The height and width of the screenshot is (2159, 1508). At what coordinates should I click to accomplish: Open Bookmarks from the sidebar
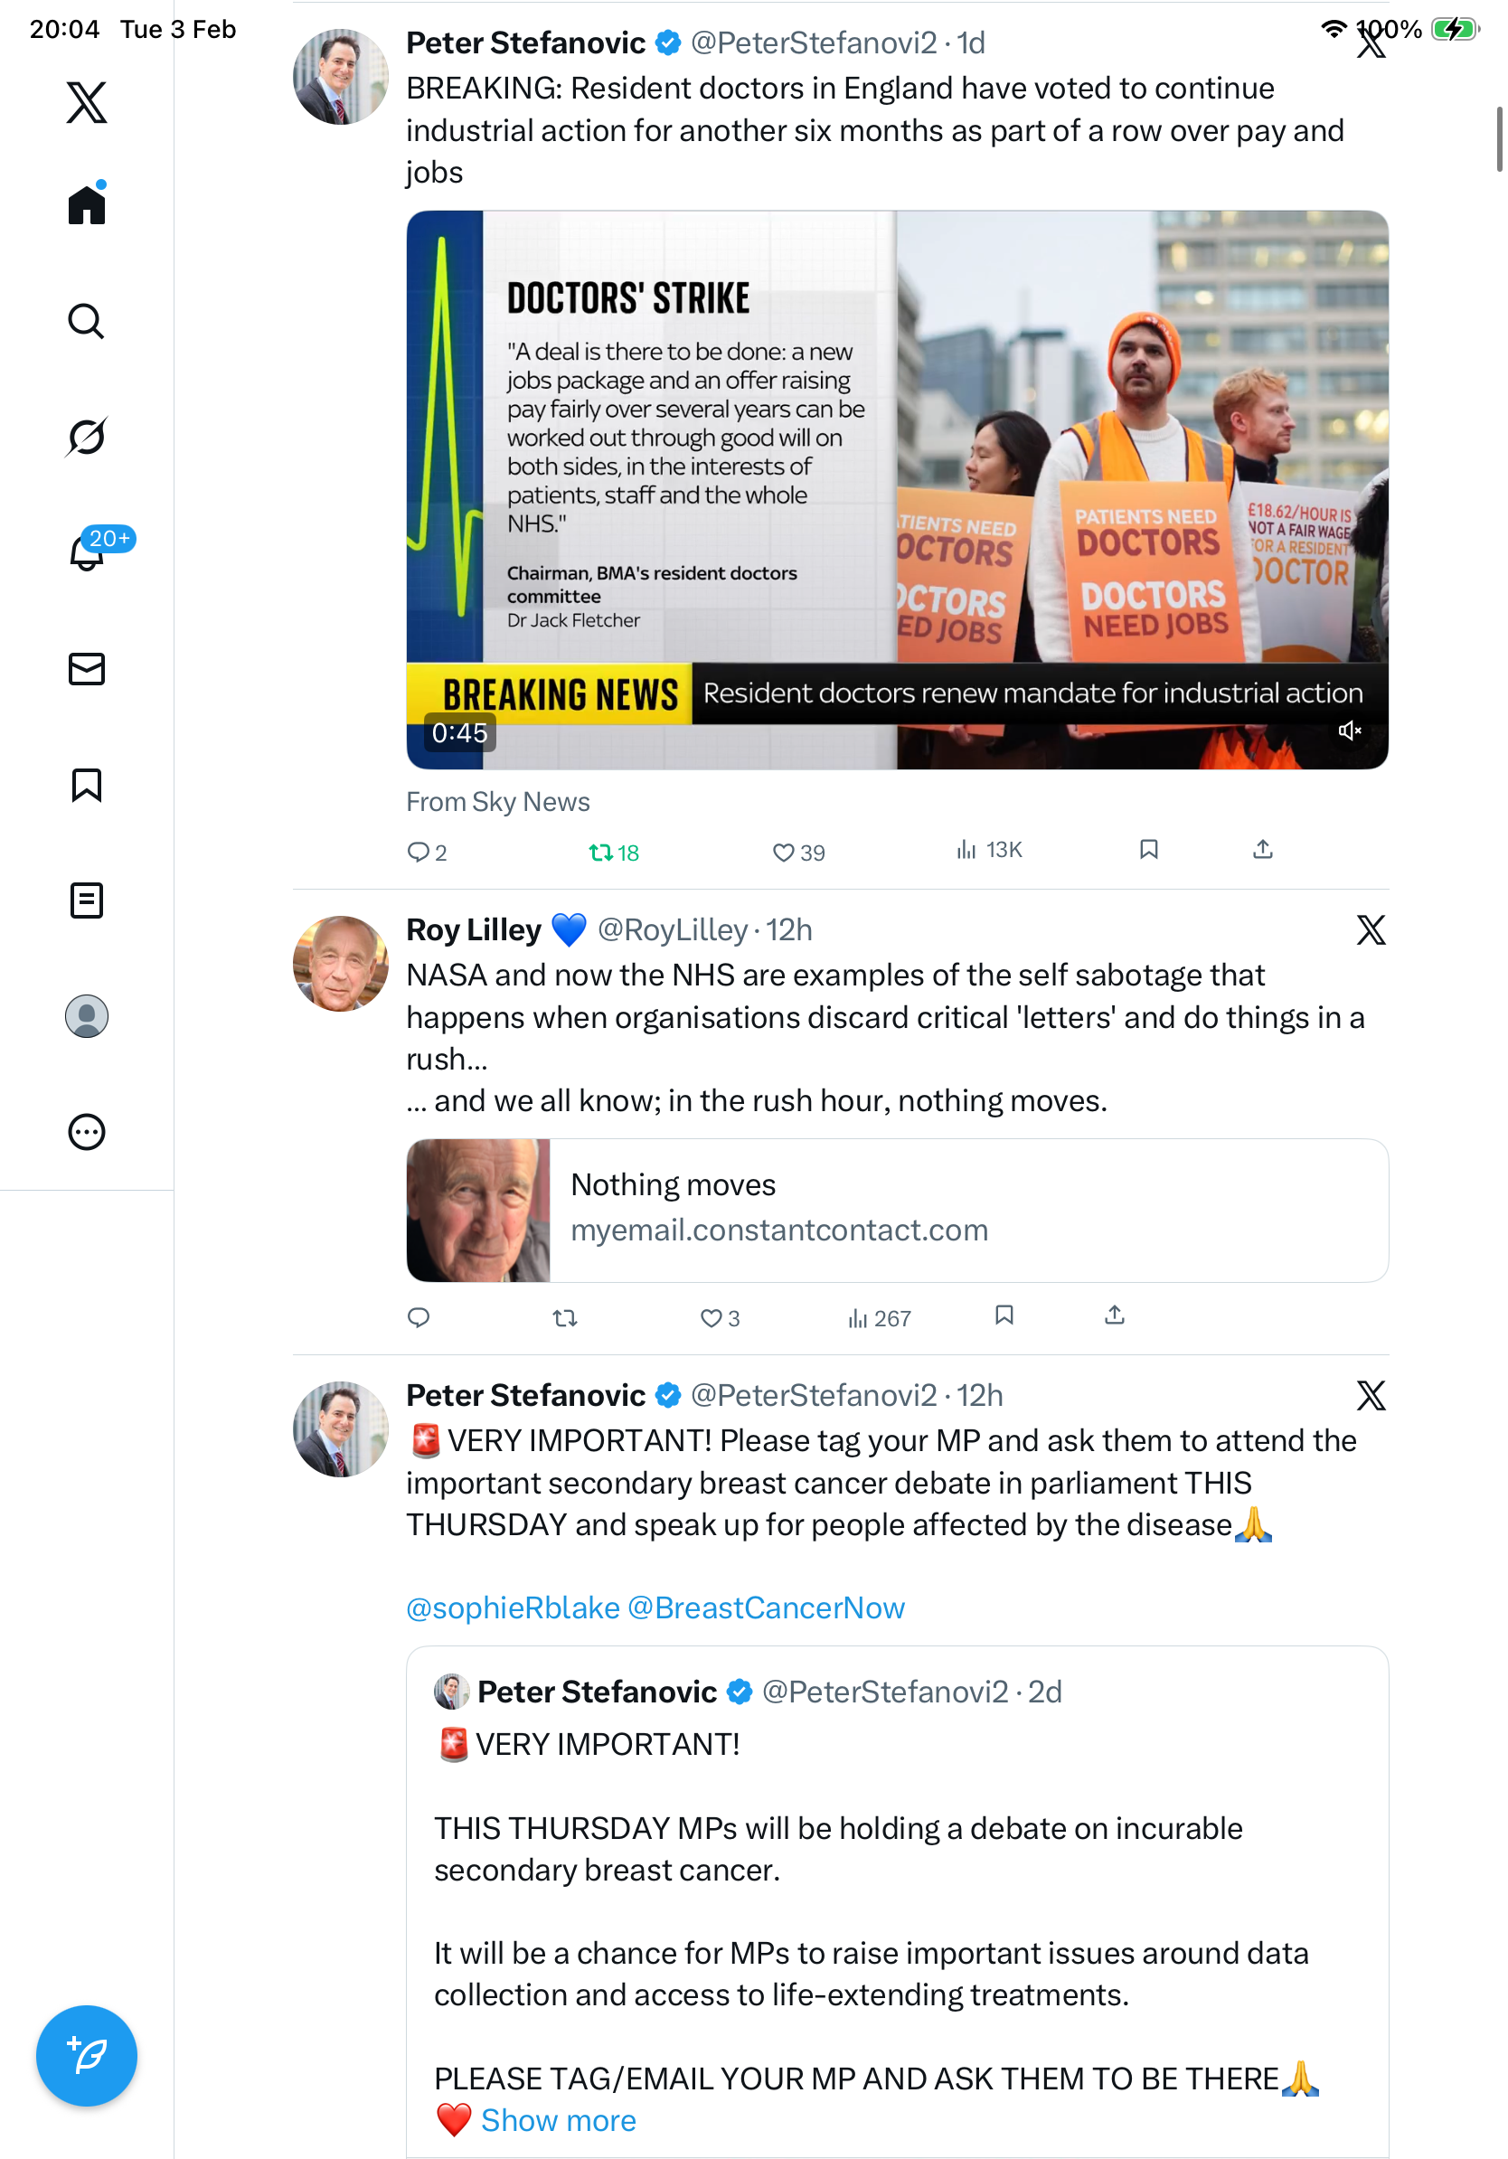[x=87, y=784]
